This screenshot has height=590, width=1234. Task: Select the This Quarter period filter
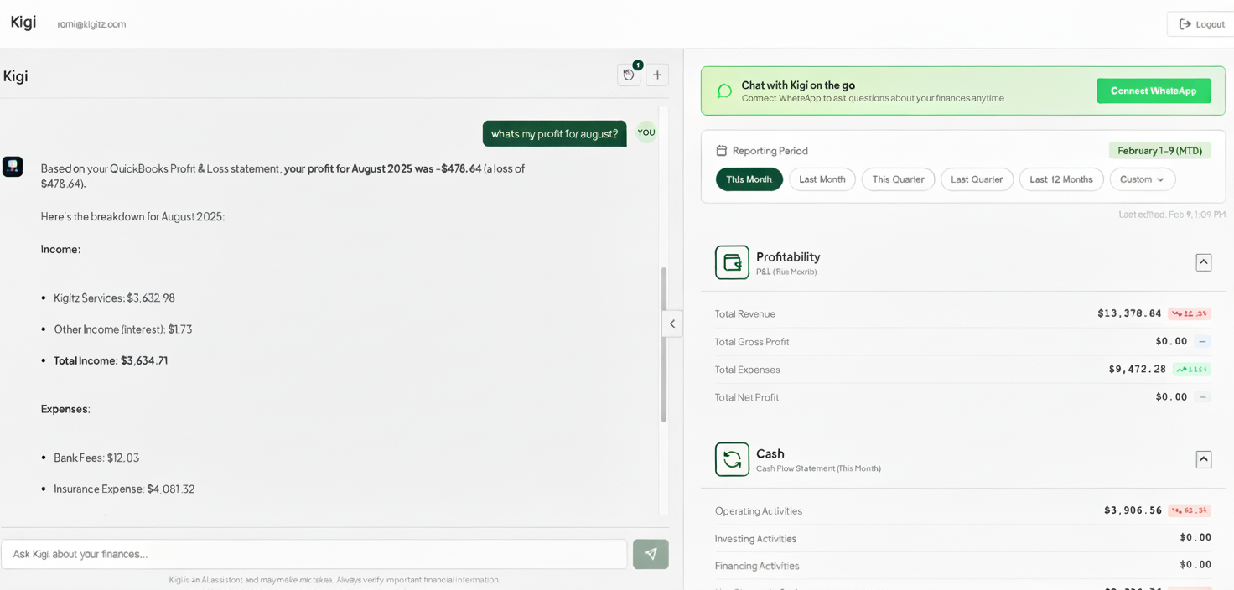pos(898,179)
